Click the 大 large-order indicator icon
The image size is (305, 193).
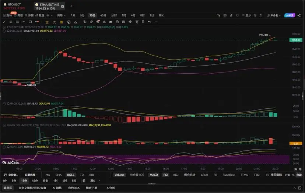click(x=54, y=22)
